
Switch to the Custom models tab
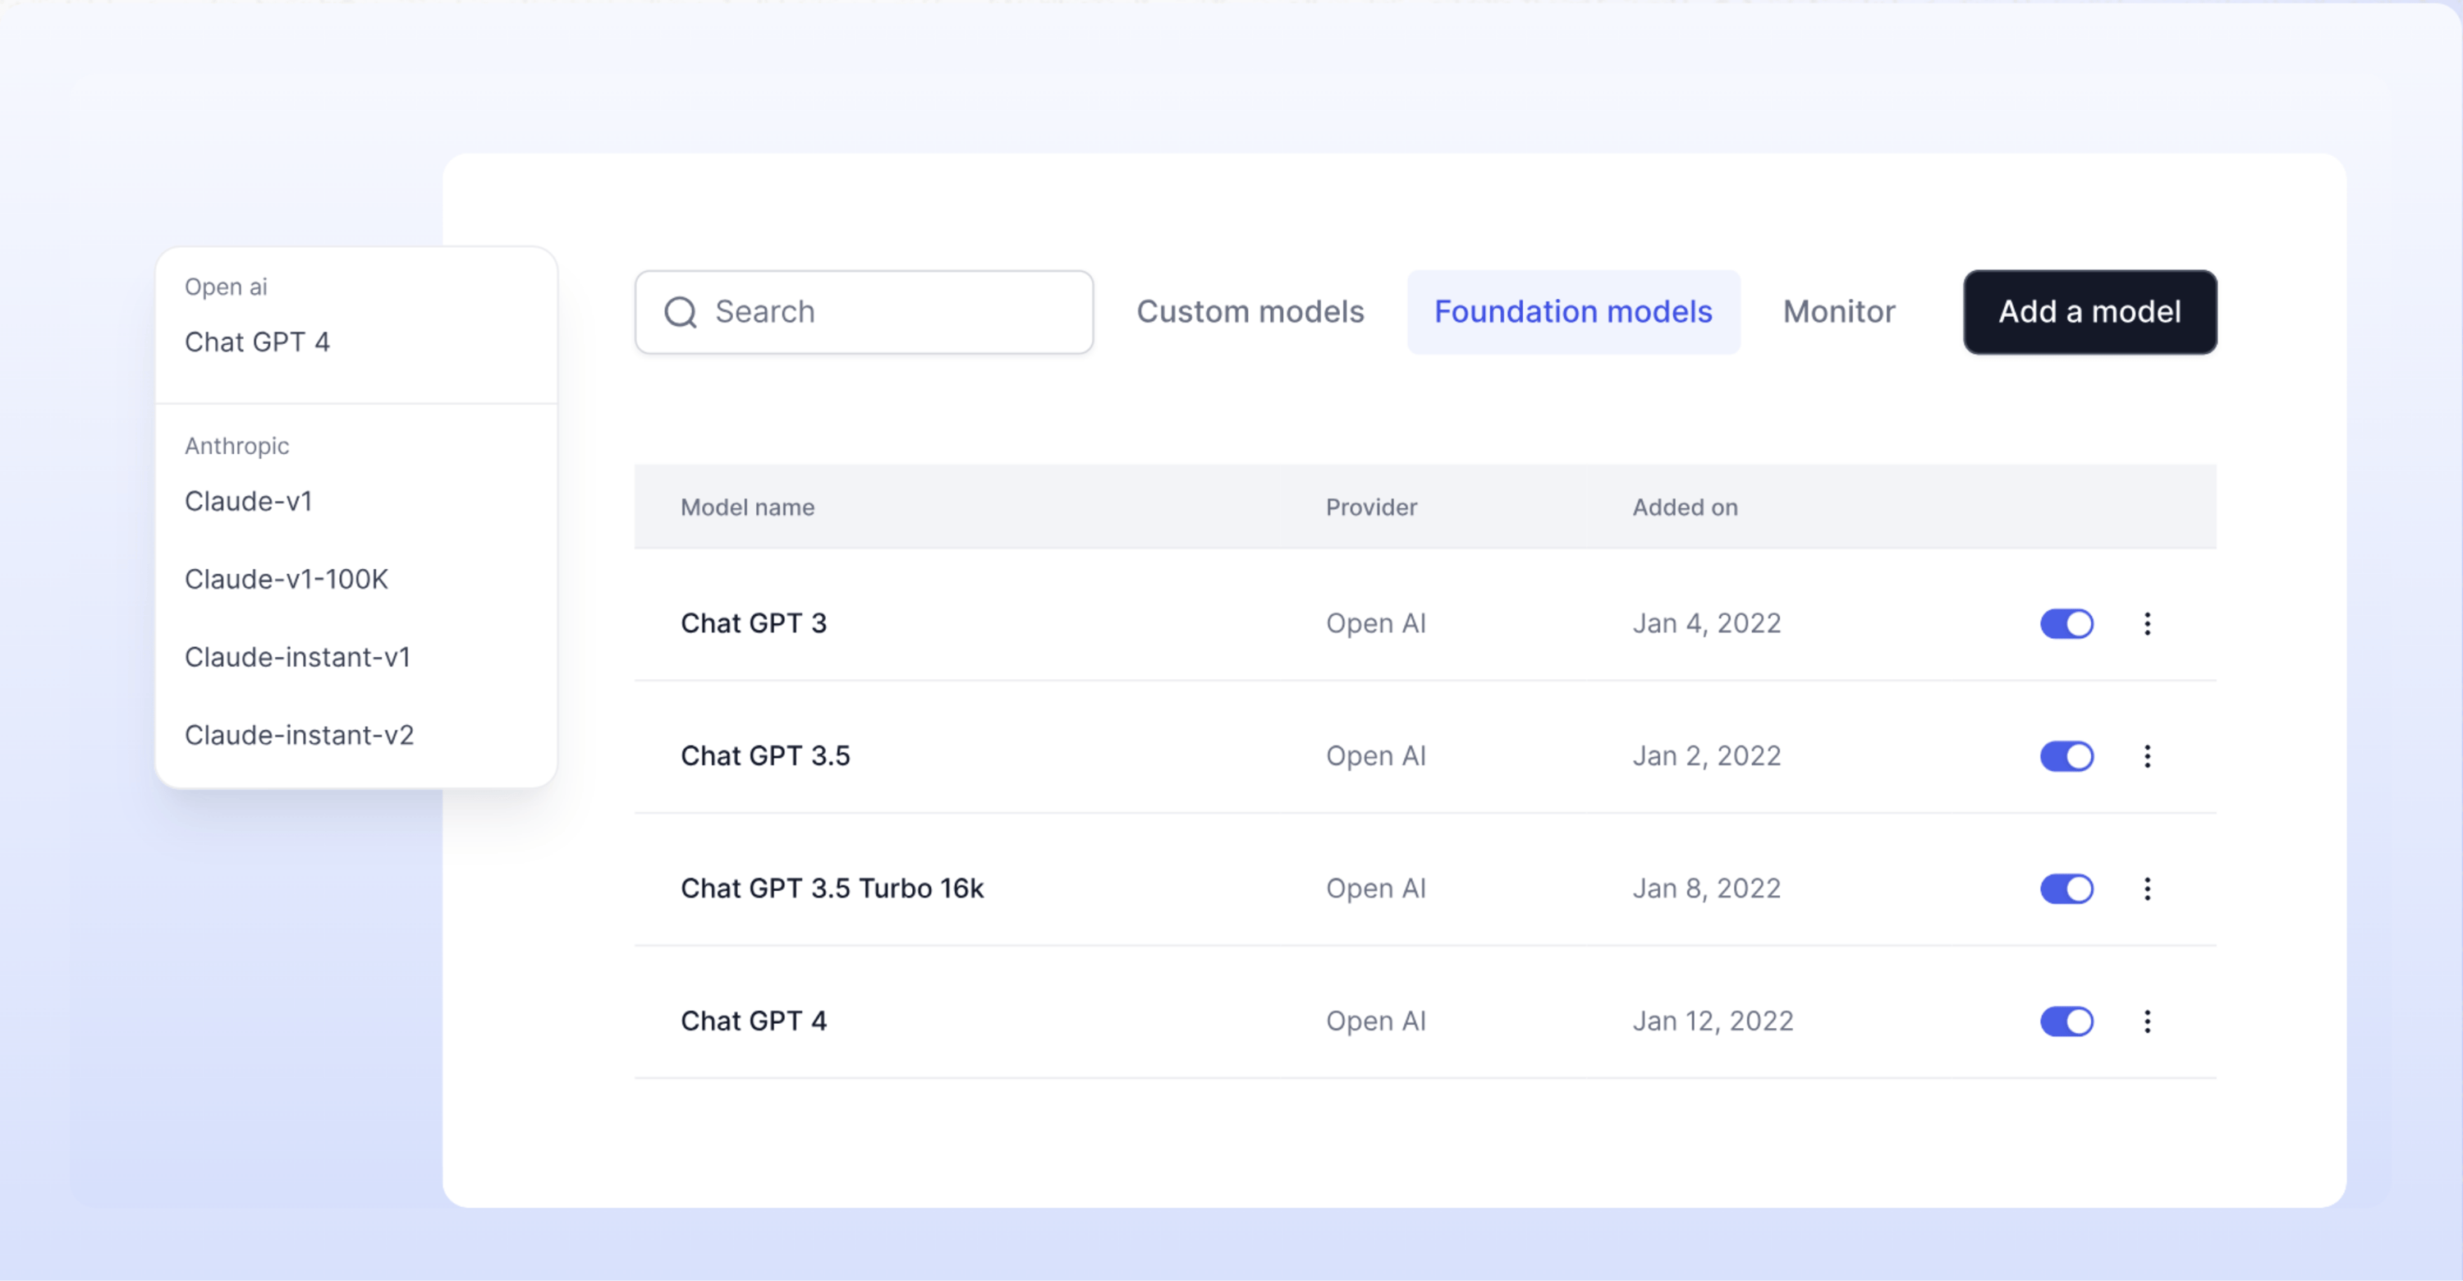(x=1250, y=312)
